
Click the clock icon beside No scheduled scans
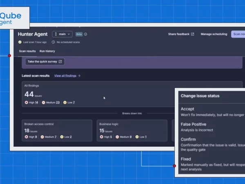click(53, 42)
